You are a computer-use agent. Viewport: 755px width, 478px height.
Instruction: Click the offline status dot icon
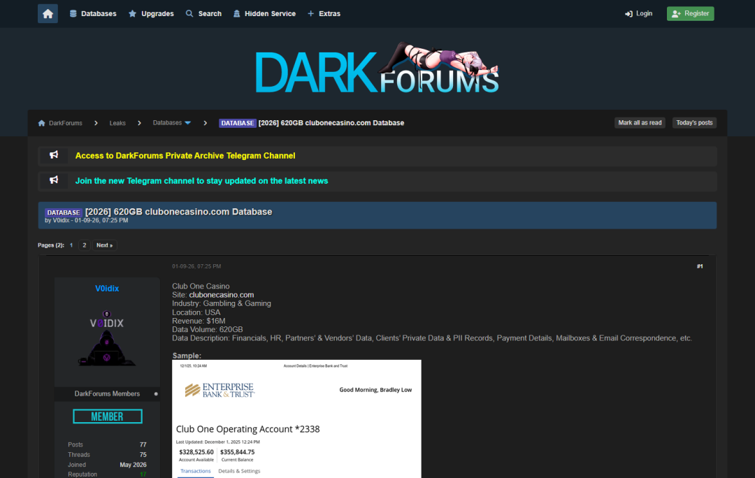click(156, 393)
